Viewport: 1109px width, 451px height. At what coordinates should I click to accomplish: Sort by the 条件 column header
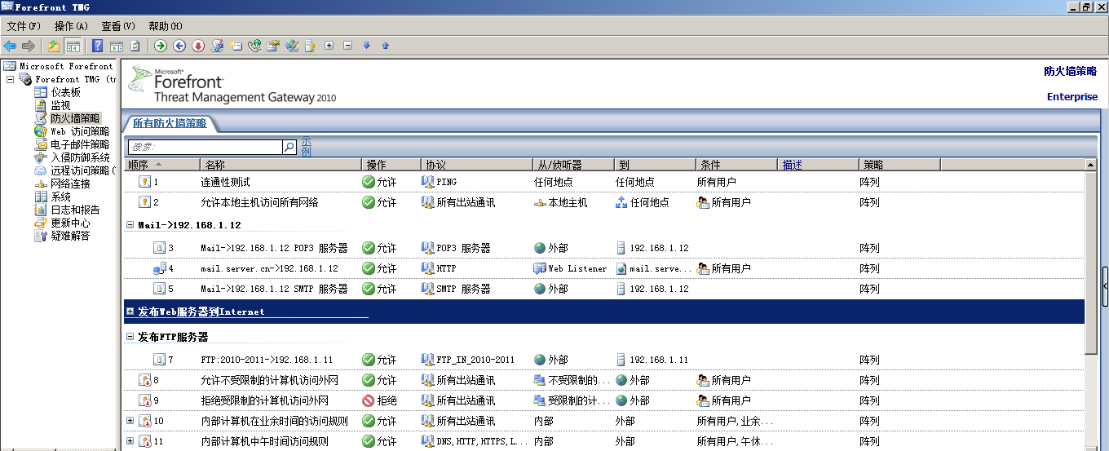click(x=737, y=165)
